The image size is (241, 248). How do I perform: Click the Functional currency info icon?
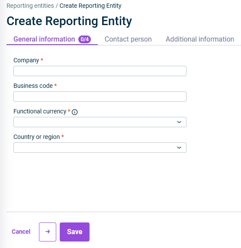tap(74, 112)
